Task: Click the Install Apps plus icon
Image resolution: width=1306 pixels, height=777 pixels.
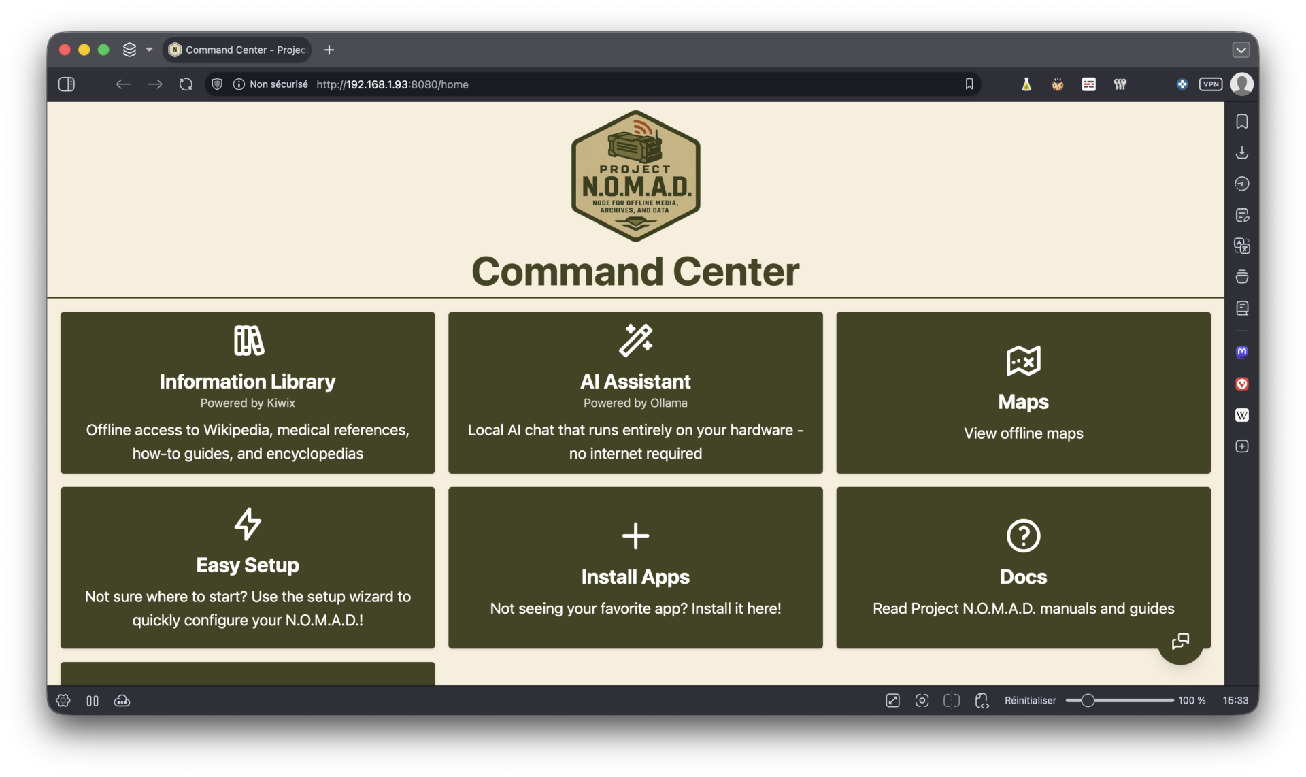Action: (635, 535)
